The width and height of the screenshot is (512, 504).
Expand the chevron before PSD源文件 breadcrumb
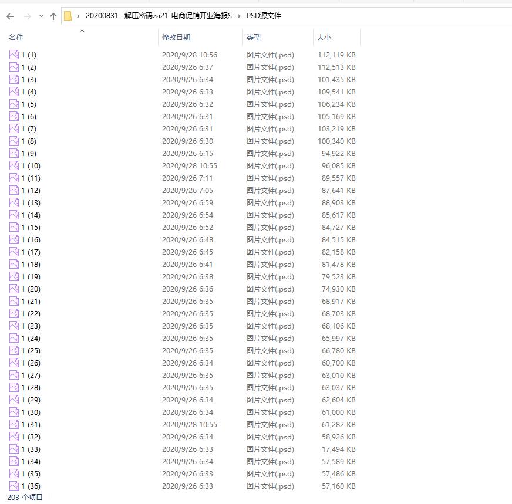240,16
